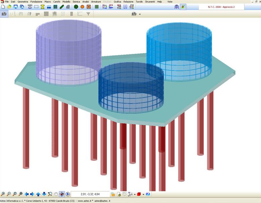Toggle the highlighted color rendering button
The image size is (261, 203).
coord(183,7)
